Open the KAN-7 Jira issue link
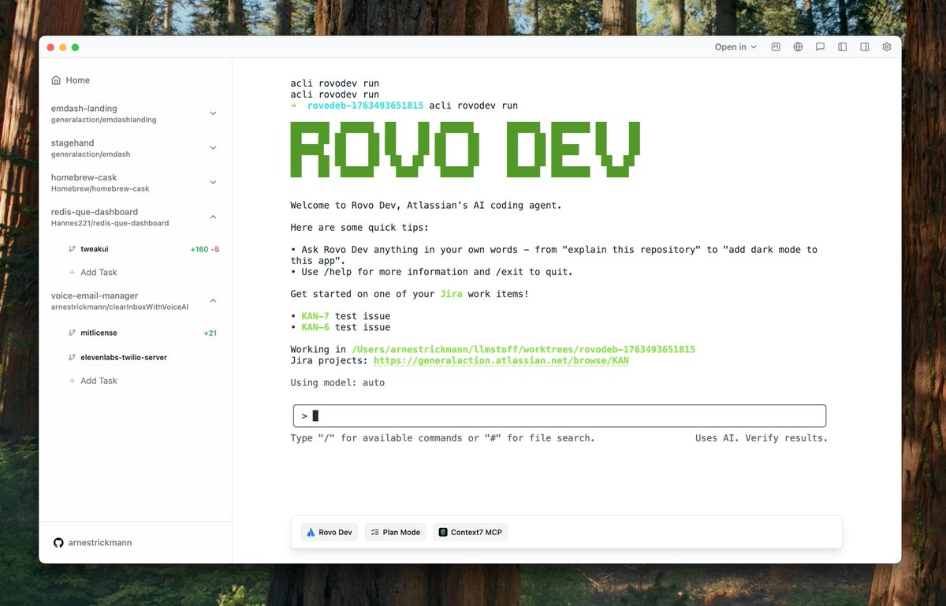Viewport: 946px width, 606px height. pyautogui.click(x=315, y=316)
